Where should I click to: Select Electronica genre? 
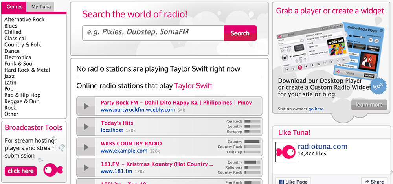pos(18,57)
